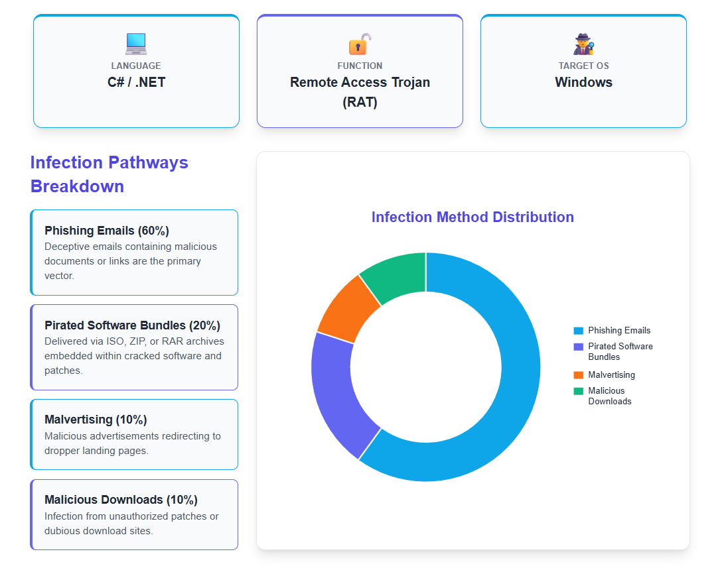Click the purple Pirated Software legend swatch

(579, 347)
